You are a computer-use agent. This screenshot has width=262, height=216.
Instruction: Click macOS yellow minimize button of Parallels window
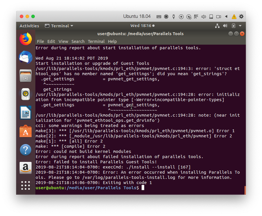pyautogui.click(x=27, y=16)
